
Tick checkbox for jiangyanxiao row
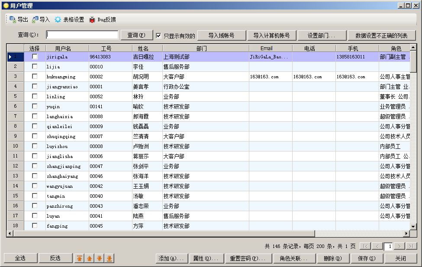[35, 86]
